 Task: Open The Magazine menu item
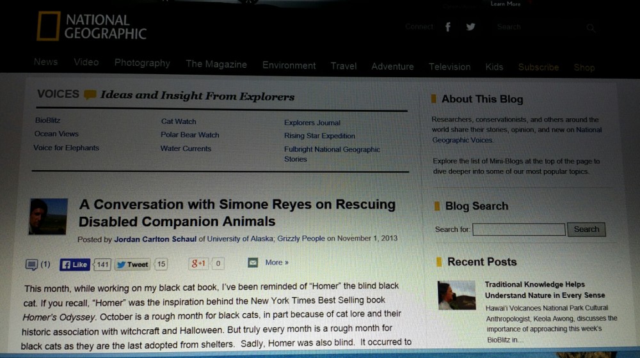(216, 64)
